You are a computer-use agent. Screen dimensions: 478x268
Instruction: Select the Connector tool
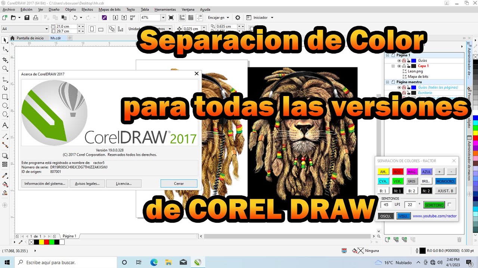tap(5, 145)
